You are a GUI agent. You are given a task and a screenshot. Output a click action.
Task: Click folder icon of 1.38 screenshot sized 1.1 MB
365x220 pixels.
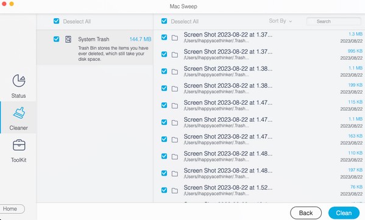175,72
